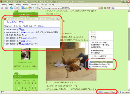The width and height of the screenshot is (130, 94).
Task: Click the blue question mark status bar icon
Action: (121, 92)
